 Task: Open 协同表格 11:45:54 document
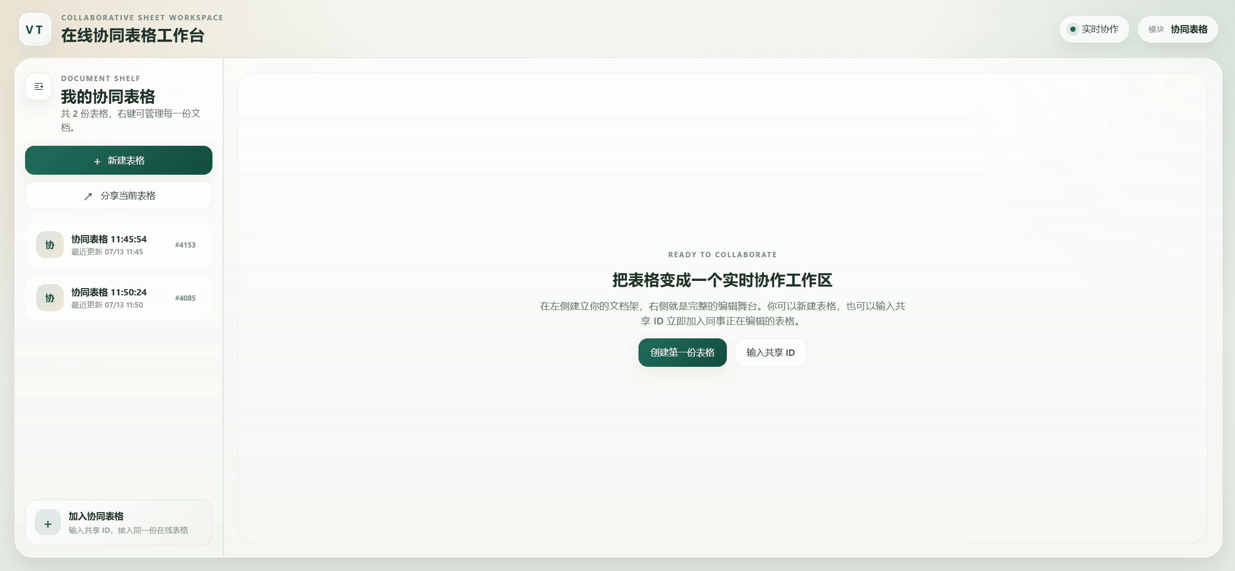(118, 245)
